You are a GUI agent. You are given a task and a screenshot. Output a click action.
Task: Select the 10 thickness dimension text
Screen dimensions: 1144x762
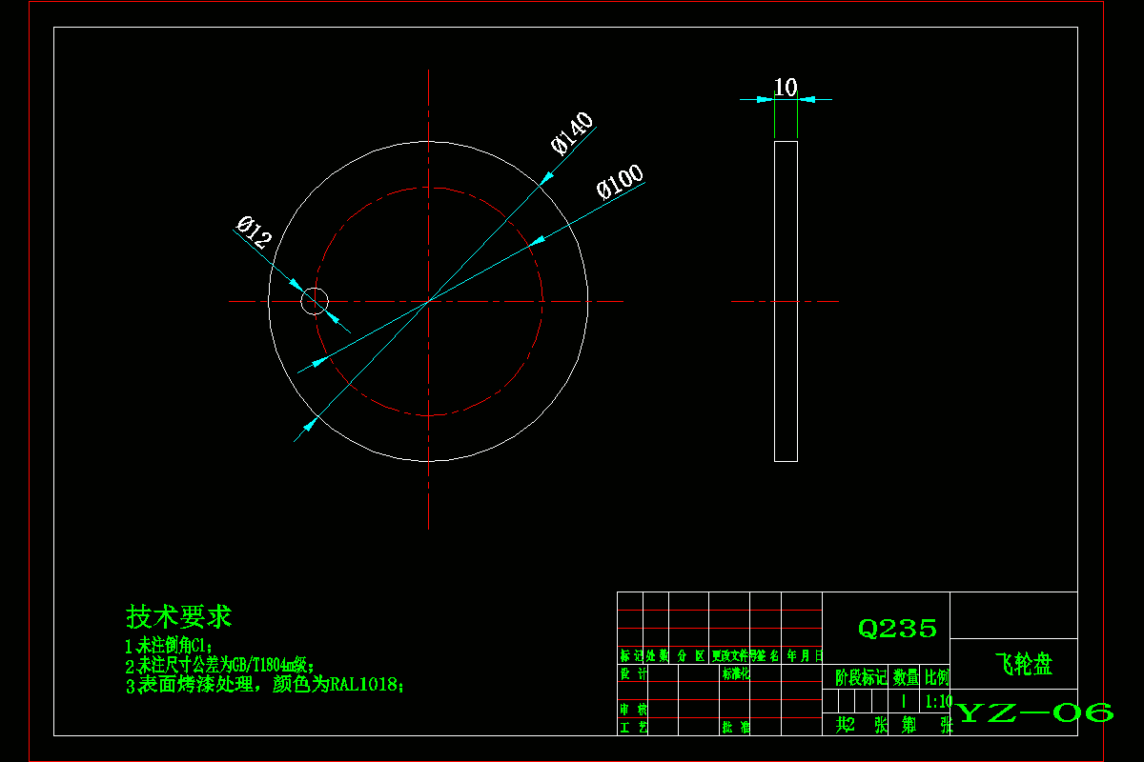[785, 88]
